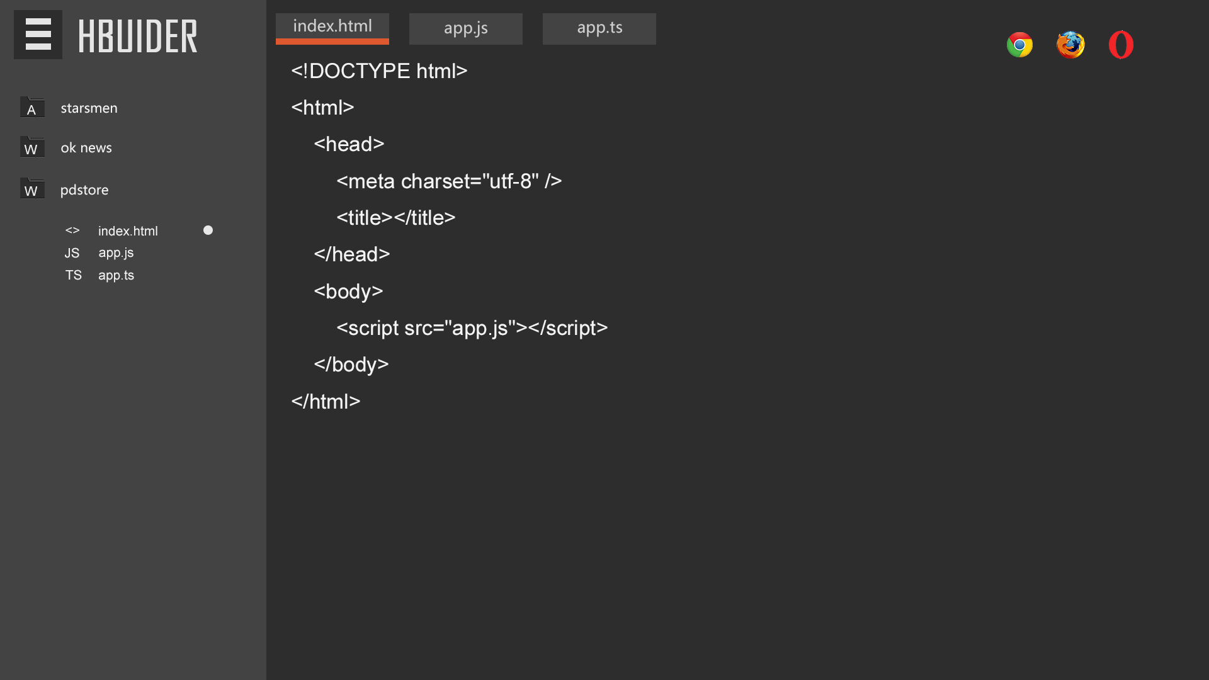The width and height of the screenshot is (1209, 680).
Task: Click the TS file type icon
Action: (73, 275)
